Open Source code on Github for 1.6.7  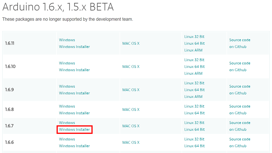click(x=240, y=126)
